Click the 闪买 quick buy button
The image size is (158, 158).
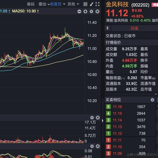134,28
